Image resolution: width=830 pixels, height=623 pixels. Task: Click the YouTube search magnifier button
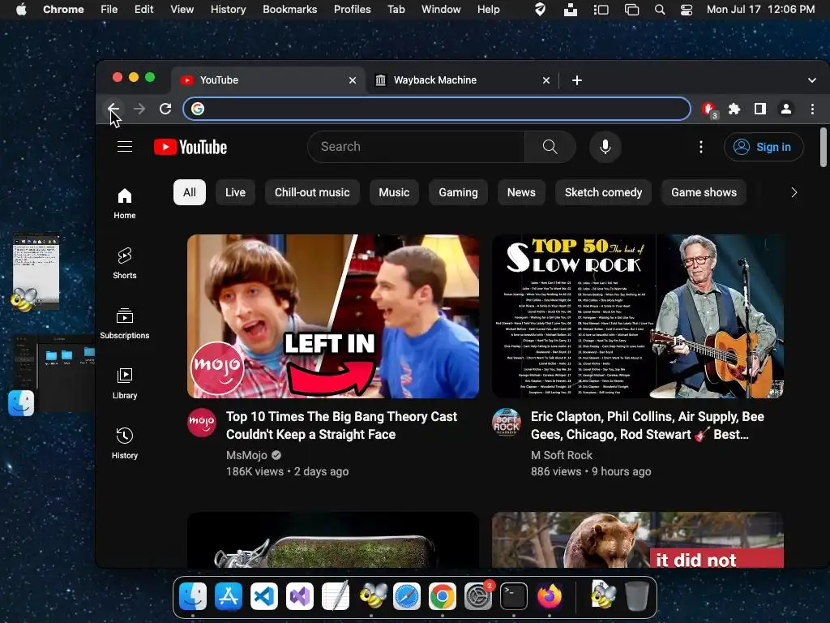click(550, 147)
